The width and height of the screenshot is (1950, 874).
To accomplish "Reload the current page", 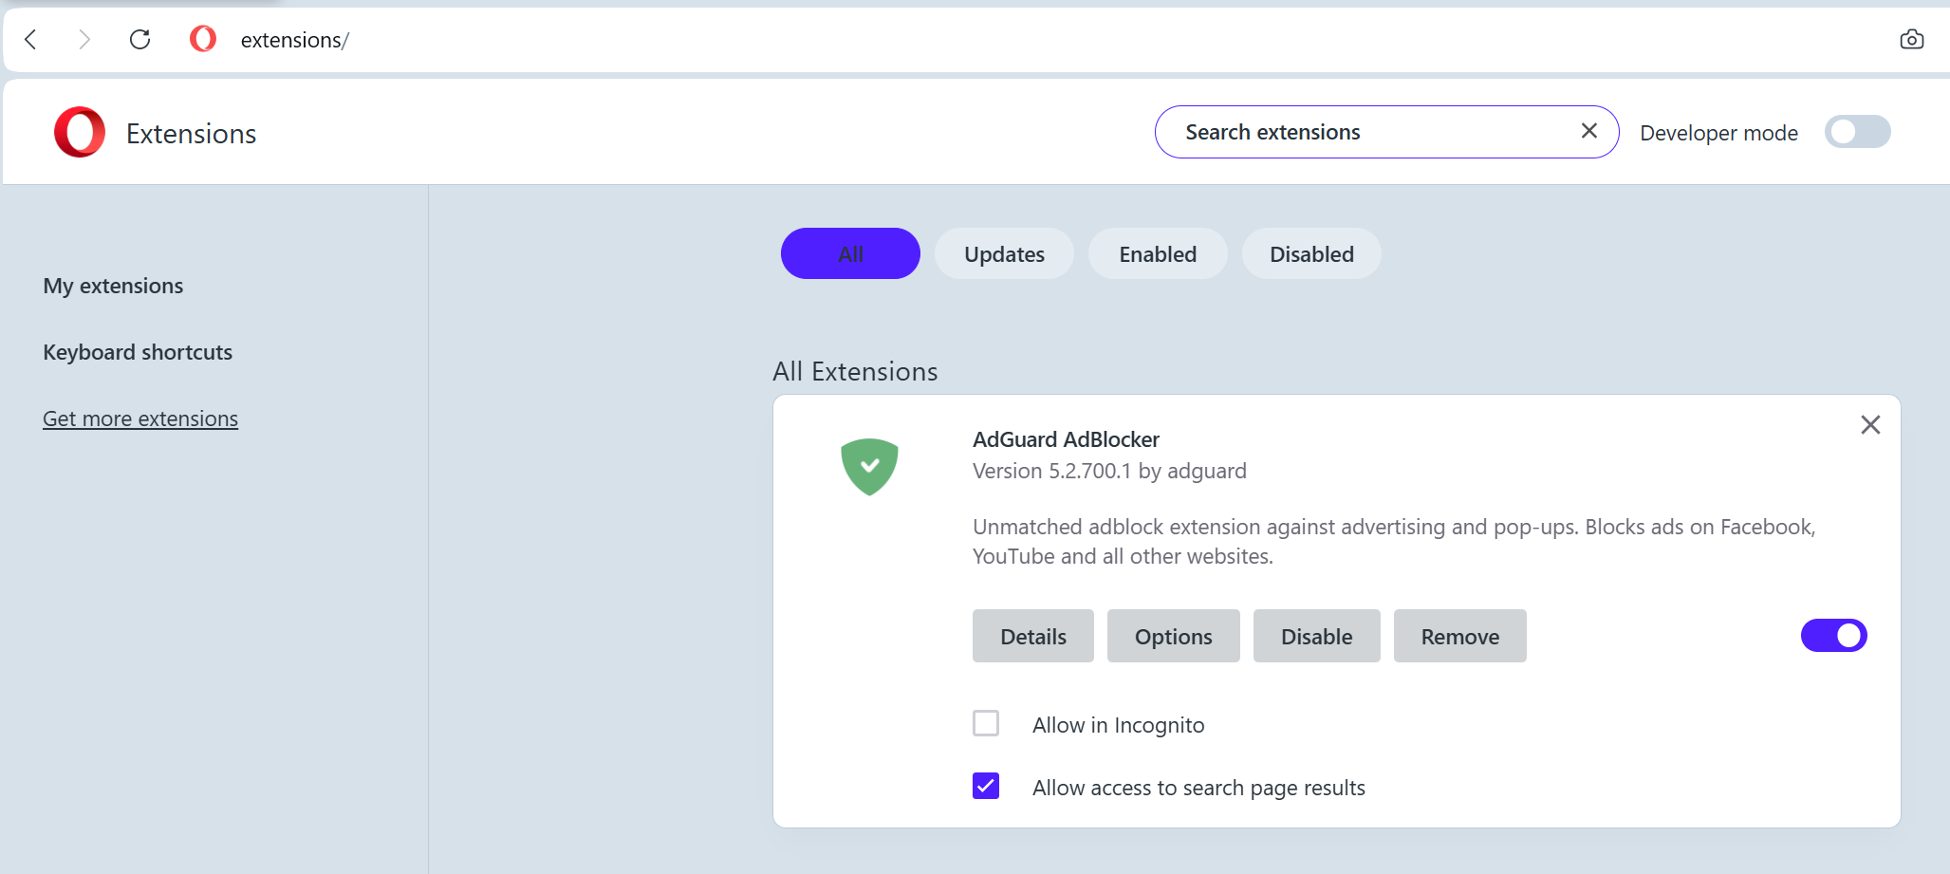I will tap(140, 39).
